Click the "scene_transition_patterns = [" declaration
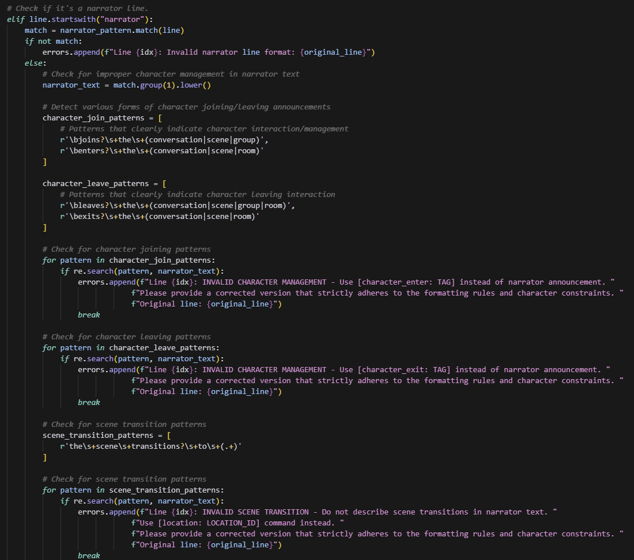This screenshot has width=634, height=560. (107, 435)
